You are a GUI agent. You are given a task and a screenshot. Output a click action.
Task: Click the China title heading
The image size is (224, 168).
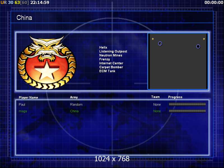coord(24,18)
